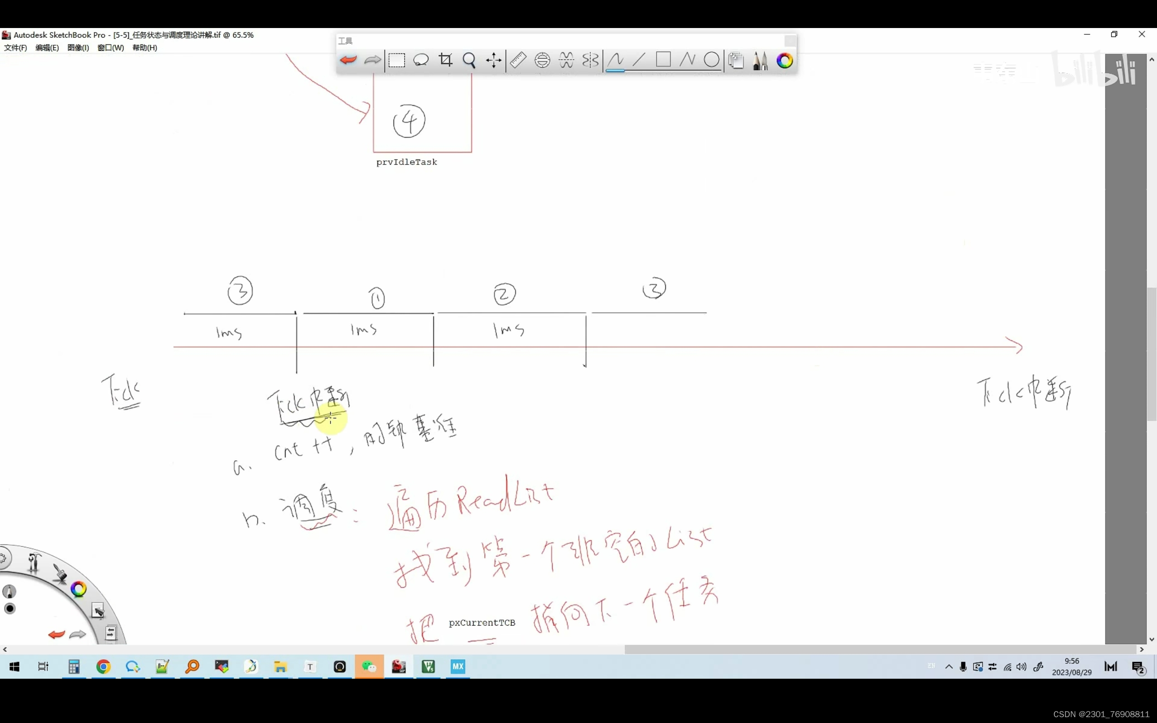Toggle the ruler guide tool
The height and width of the screenshot is (723, 1157).
(518, 60)
